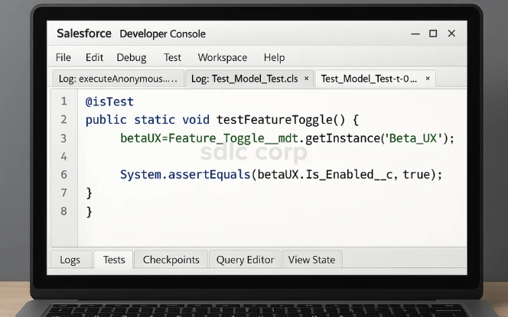Switch to Log: executeAnonymous tab
The image size is (508, 317).
[119, 79]
